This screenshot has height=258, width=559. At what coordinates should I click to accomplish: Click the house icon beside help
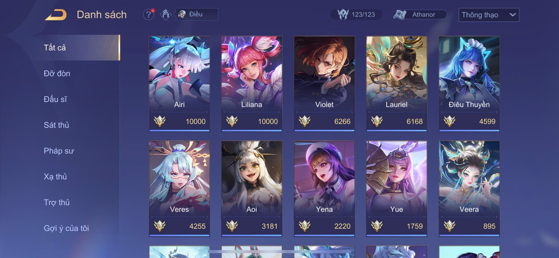pos(166,14)
